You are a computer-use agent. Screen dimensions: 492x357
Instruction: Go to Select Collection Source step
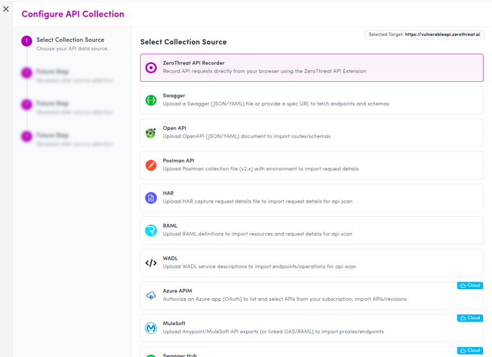70,40
